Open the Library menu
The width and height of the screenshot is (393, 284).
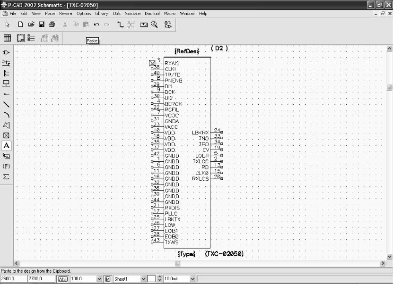102,14
